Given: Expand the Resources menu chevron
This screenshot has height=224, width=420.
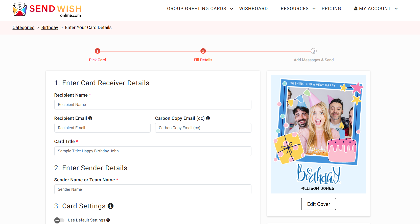Looking at the screenshot, I should pos(314,9).
